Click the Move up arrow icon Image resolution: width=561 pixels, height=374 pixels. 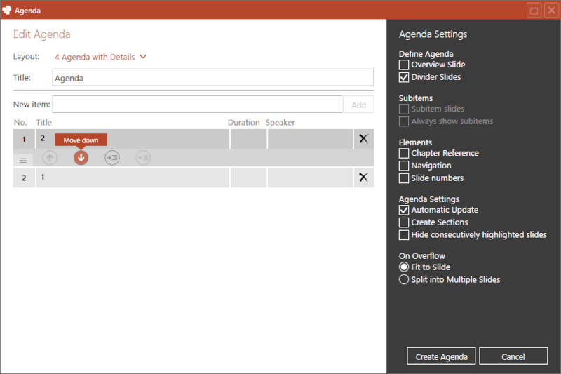(50, 158)
